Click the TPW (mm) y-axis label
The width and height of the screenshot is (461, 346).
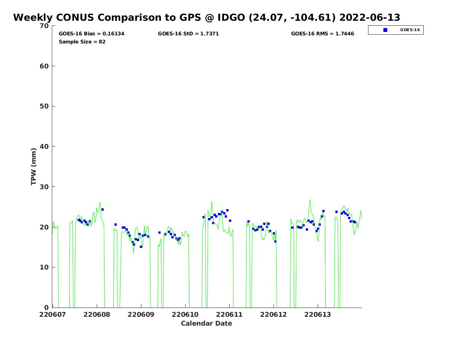(x=33, y=166)
